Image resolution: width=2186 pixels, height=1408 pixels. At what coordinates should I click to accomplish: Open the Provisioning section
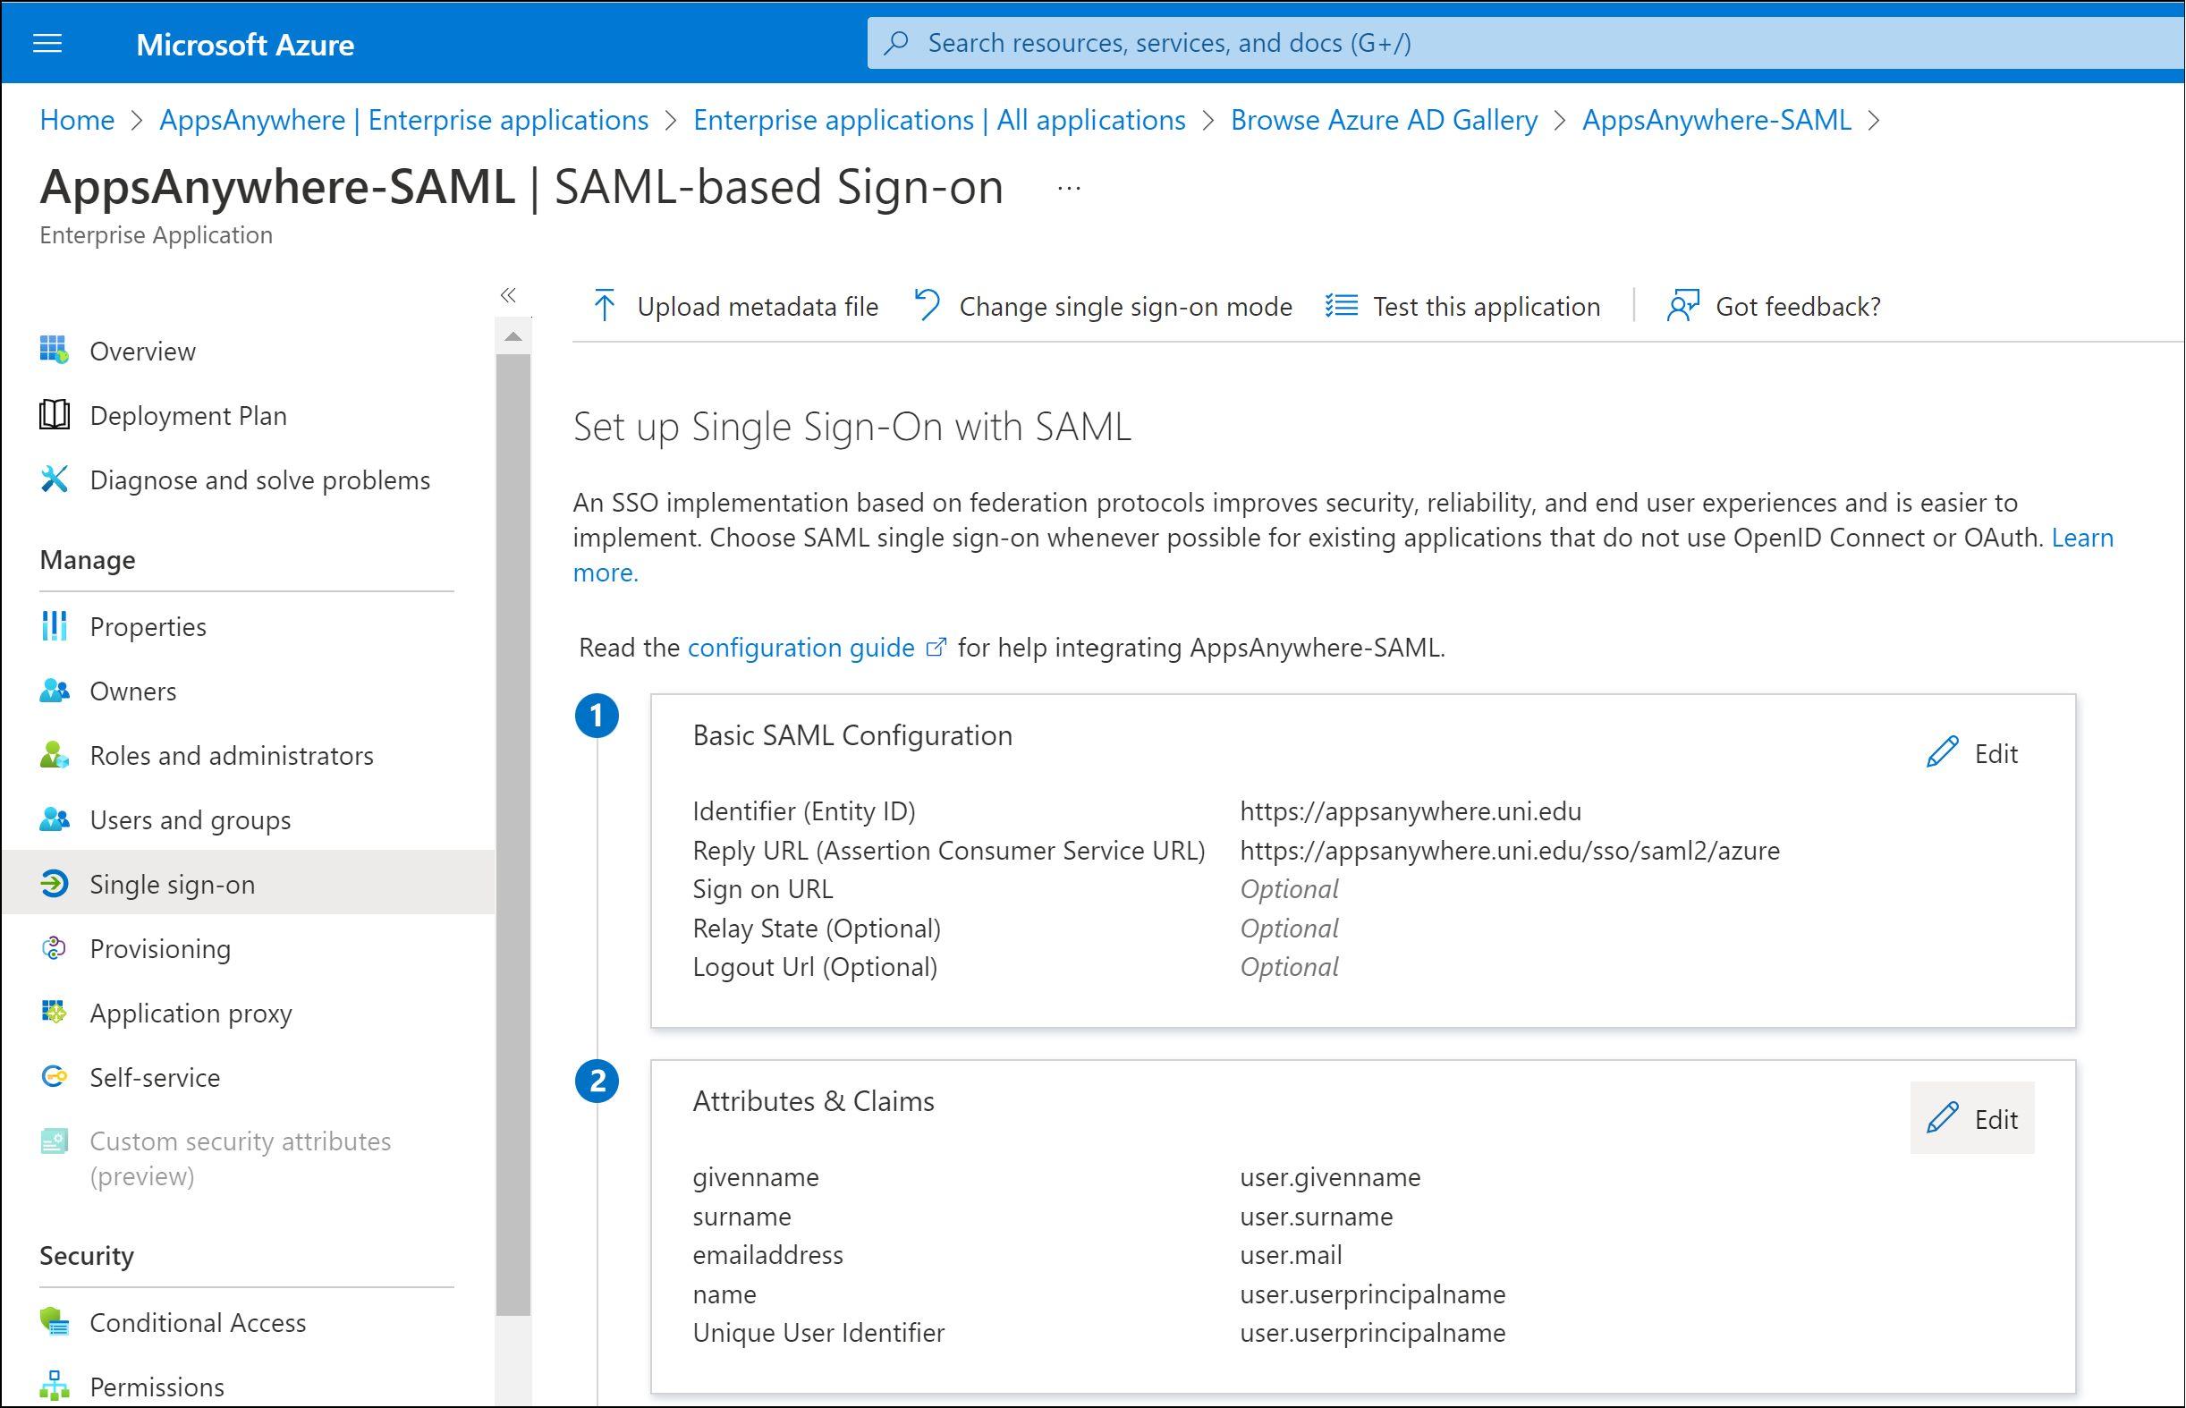tap(160, 948)
